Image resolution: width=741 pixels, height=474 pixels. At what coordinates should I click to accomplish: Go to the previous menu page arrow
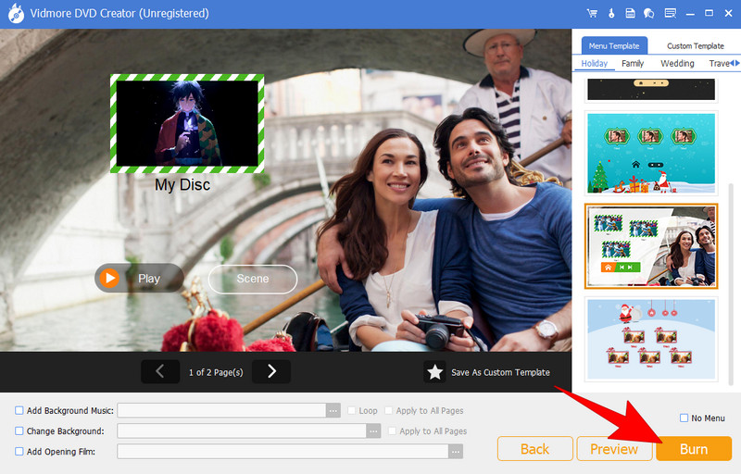(160, 371)
